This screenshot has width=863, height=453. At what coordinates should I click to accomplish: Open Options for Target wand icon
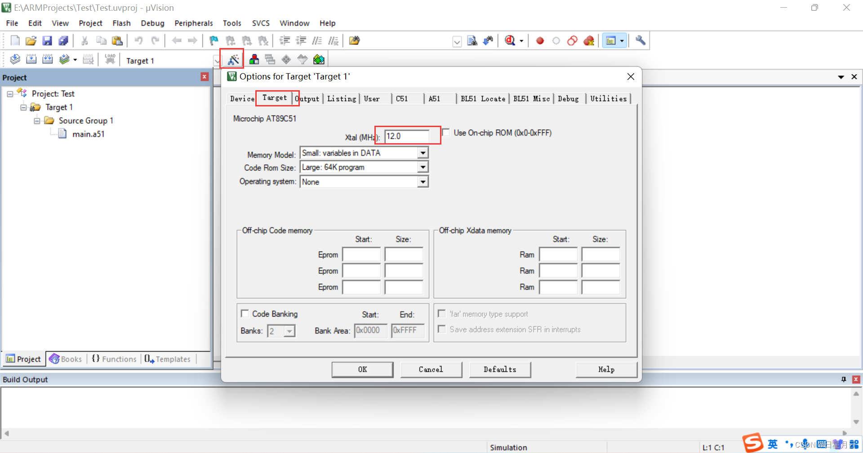coord(233,59)
